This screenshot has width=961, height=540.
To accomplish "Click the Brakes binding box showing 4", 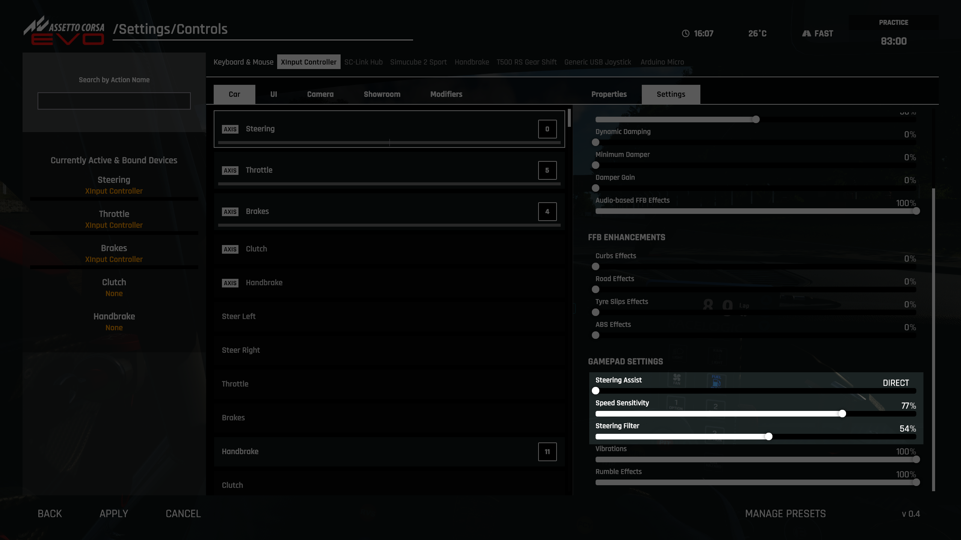I will coord(547,211).
